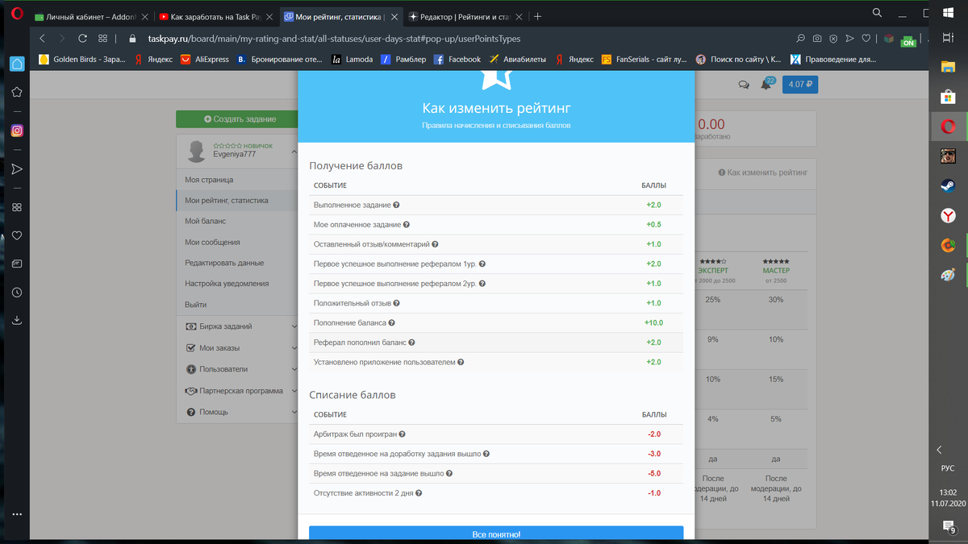Expand Пользователи menu section
The height and width of the screenshot is (544, 968).
tap(237, 369)
